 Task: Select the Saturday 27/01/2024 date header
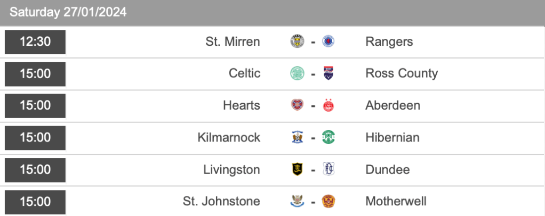68,12
